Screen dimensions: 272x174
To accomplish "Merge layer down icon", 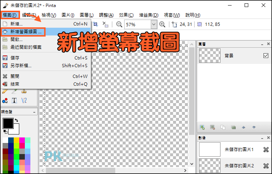I will click(x=233, y=127).
